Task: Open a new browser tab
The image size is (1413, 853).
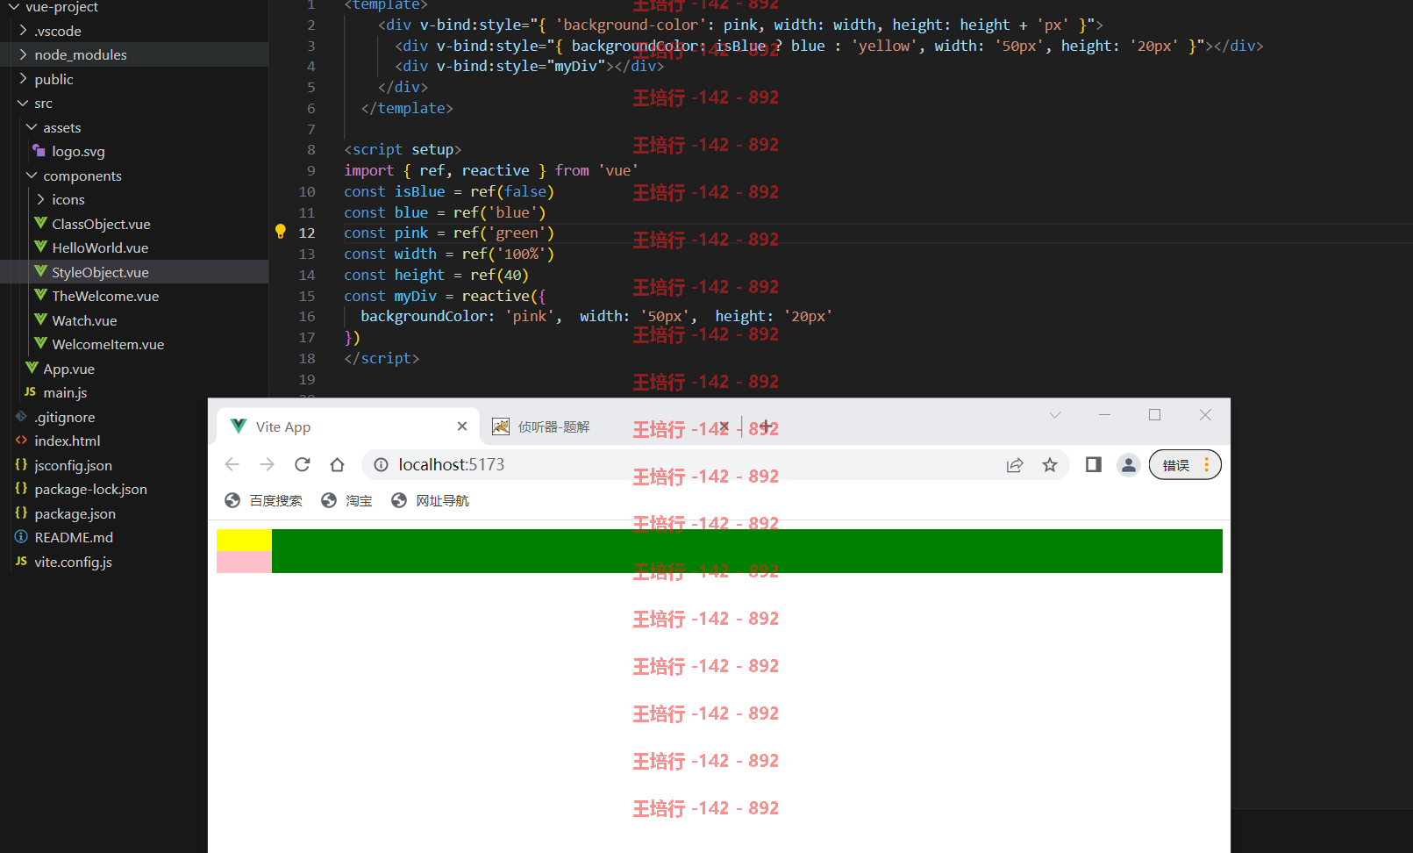Action: click(x=765, y=426)
